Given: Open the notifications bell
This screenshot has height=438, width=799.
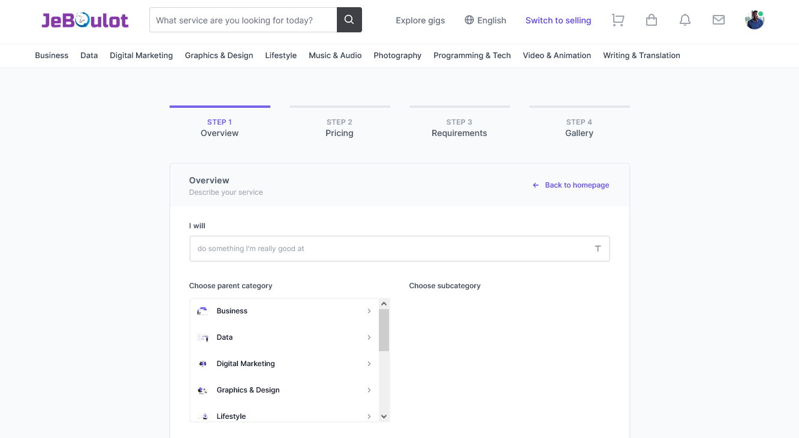Looking at the screenshot, I should pos(685,20).
